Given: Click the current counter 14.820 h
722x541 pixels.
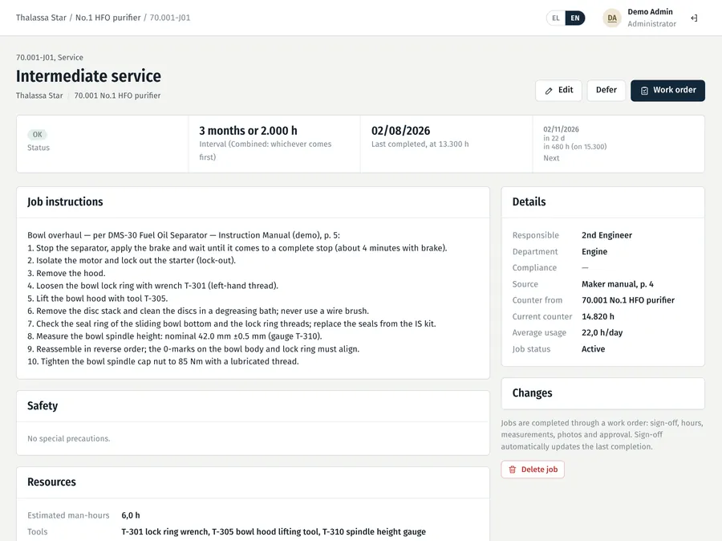Looking at the screenshot, I should 598,316.
